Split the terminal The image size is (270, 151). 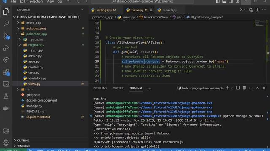(x=238, y=88)
